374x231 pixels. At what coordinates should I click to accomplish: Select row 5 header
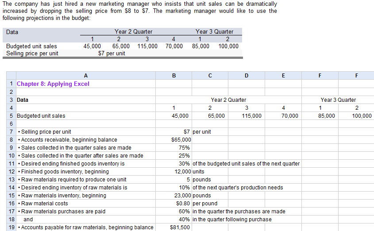pos(11,116)
